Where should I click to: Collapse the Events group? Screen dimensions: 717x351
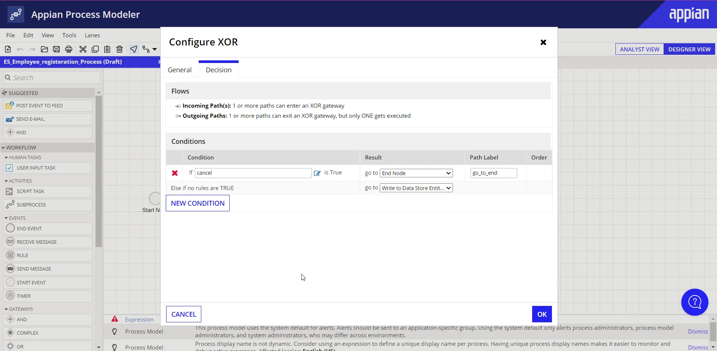coord(15,218)
